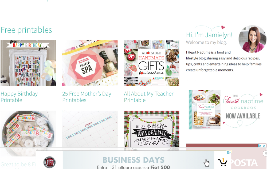The width and height of the screenshot is (267, 169).
Task: Click the I Heart Naptime Cookbook banner
Action: [226, 110]
